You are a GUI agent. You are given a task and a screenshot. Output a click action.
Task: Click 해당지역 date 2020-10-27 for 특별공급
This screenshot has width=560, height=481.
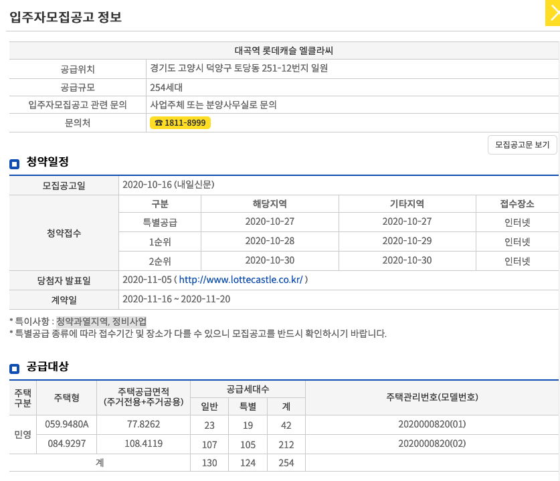click(x=270, y=221)
